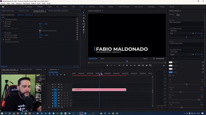Toggle all caps on the main text
The width and height of the screenshot is (206, 115).
(x=199, y=33)
